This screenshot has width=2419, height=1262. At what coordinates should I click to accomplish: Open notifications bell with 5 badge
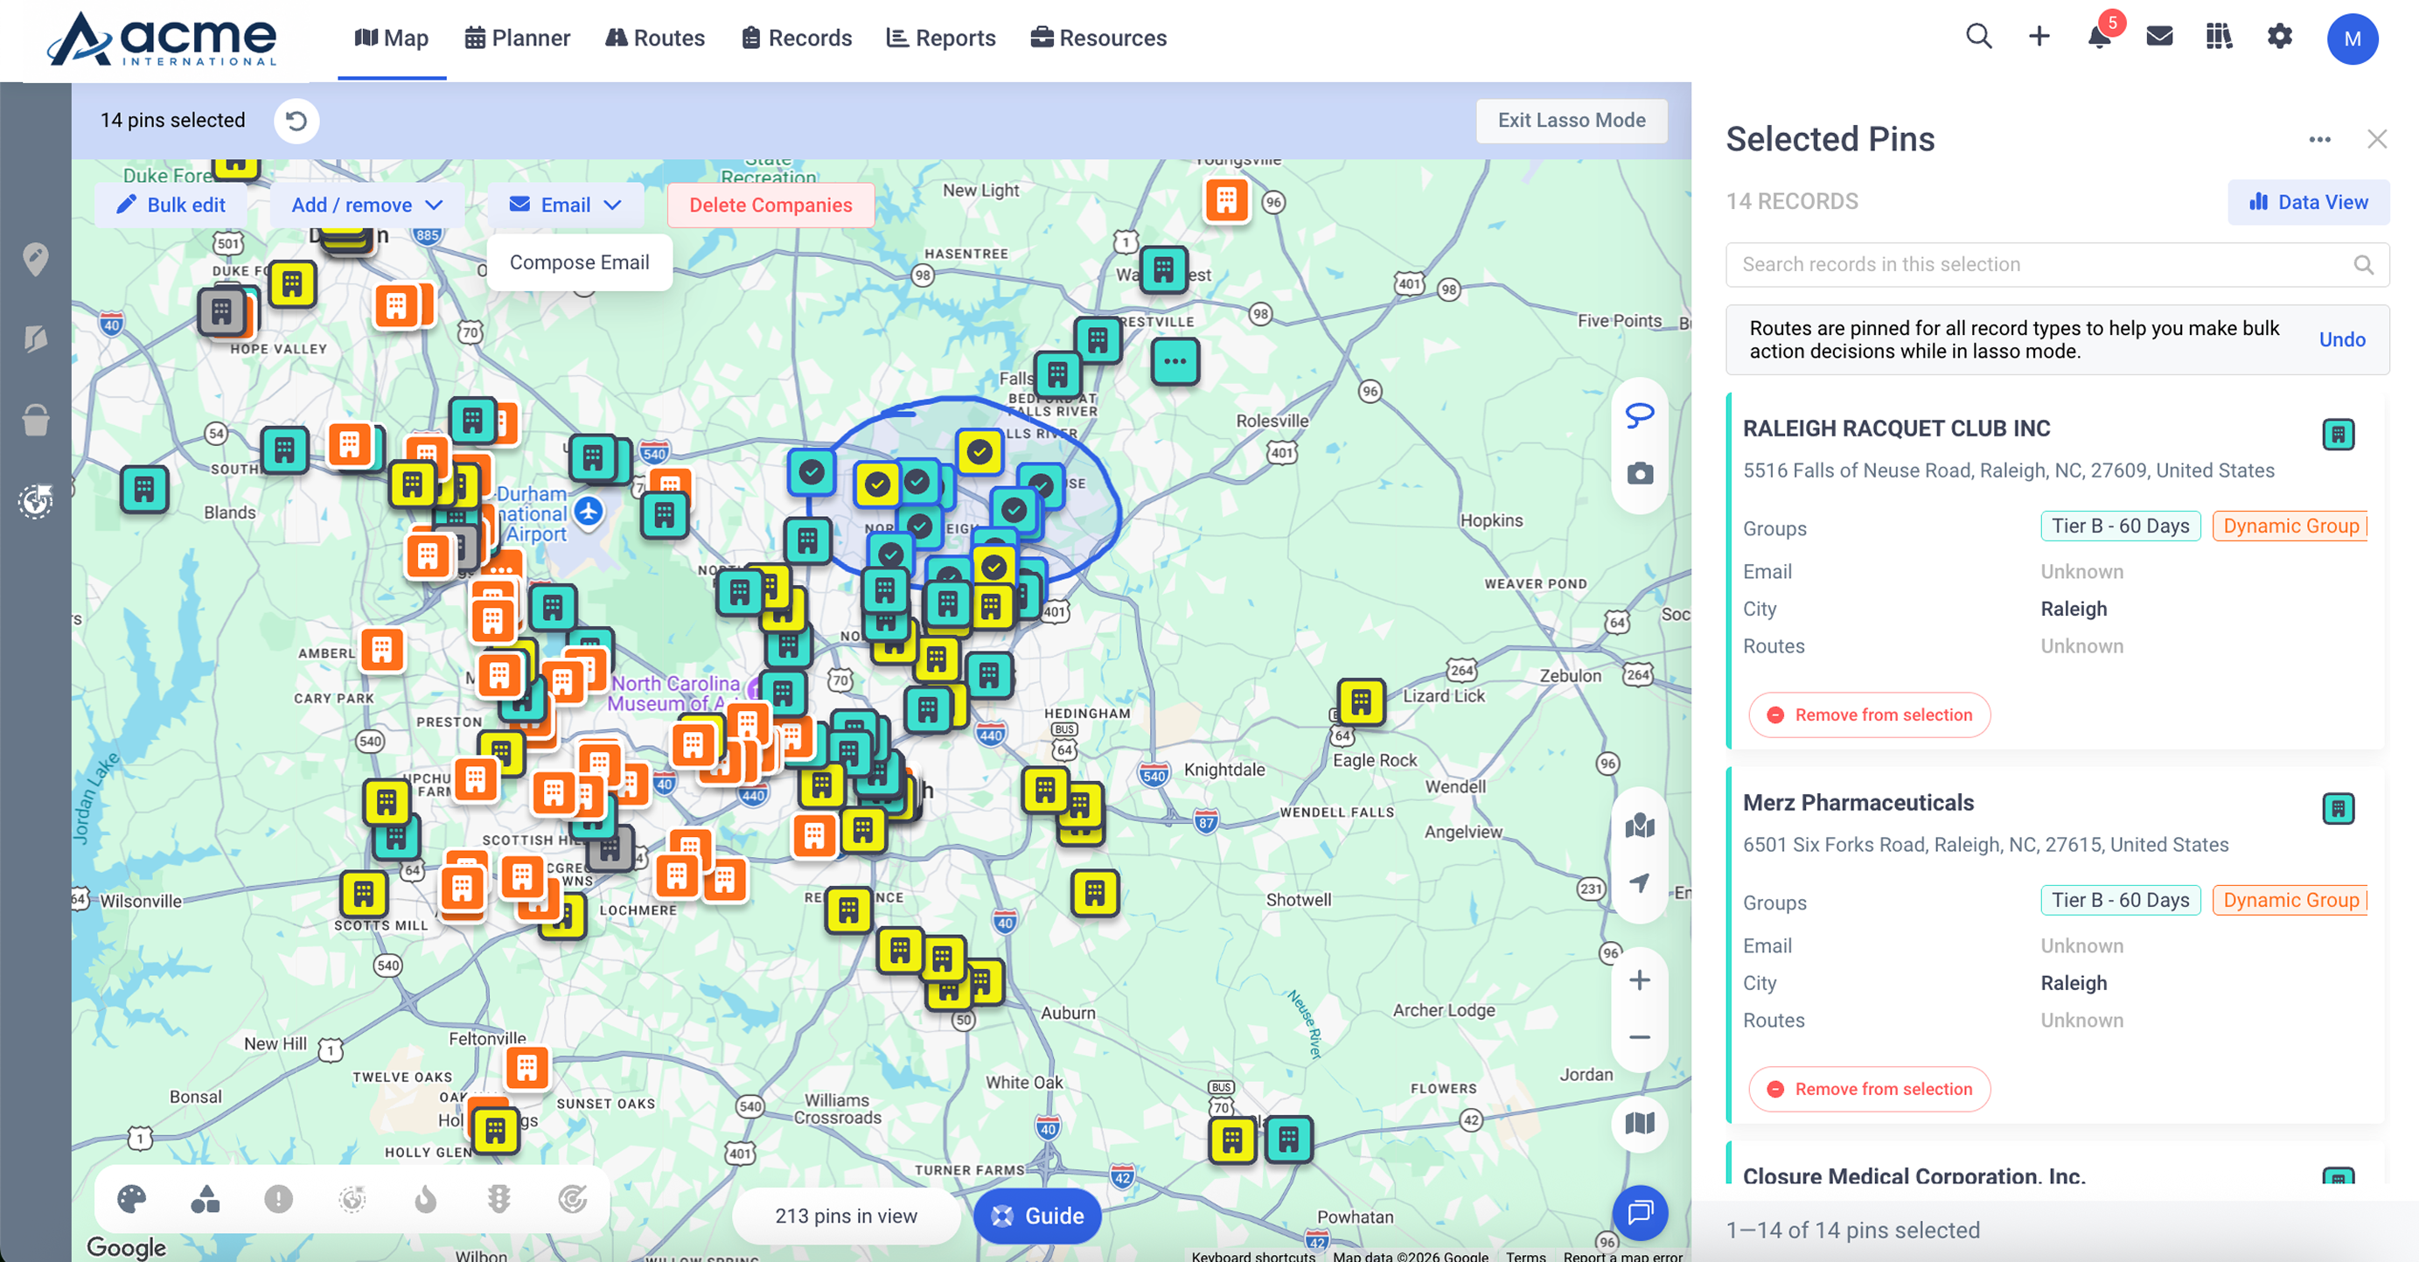2100,36
